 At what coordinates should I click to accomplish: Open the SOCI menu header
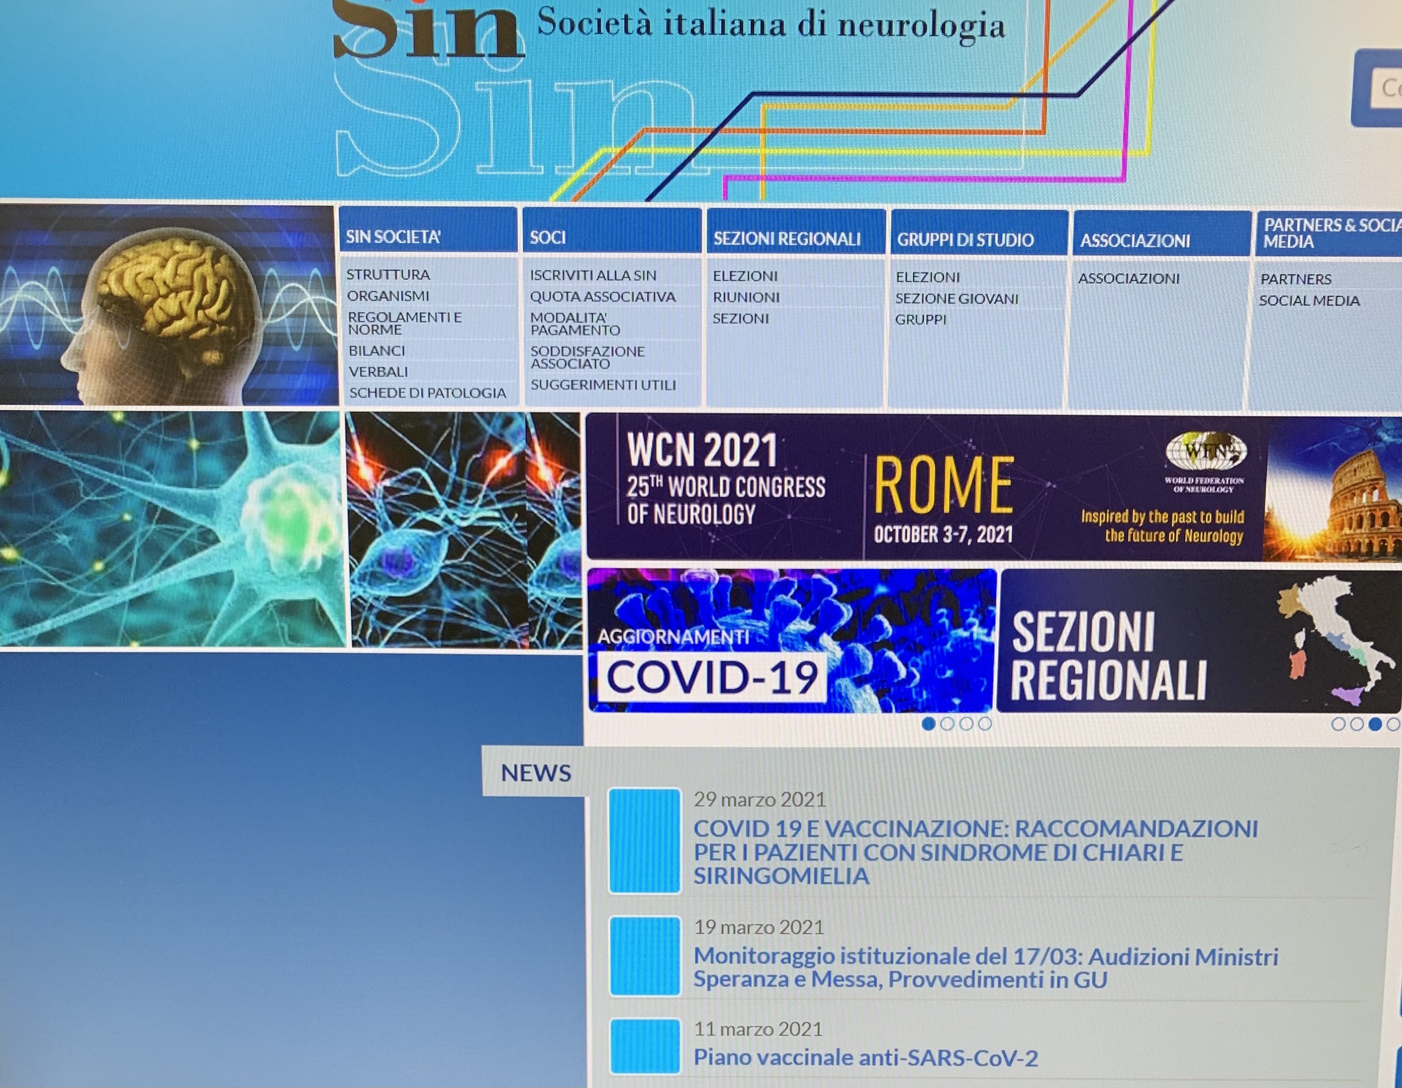(612, 230)
